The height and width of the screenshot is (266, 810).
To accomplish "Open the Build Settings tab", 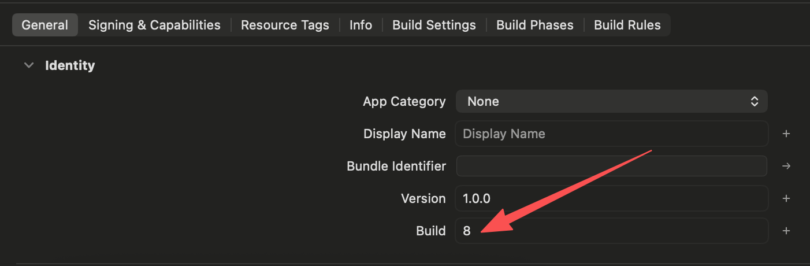I will (434, 25).
